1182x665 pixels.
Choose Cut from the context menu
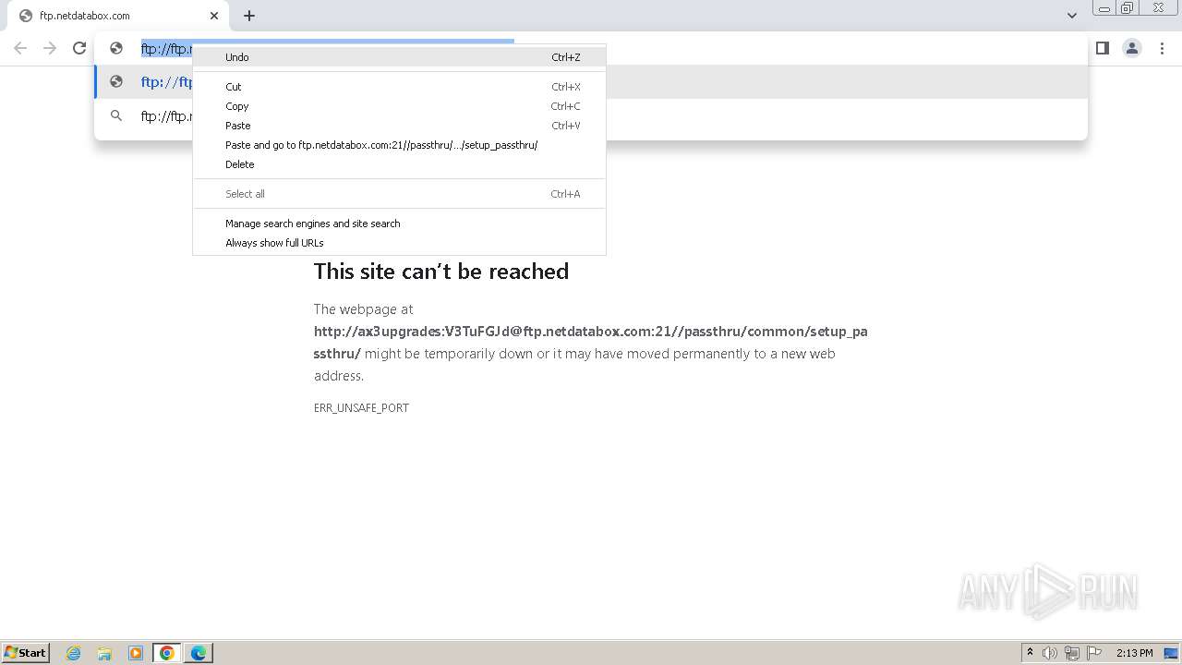[399, 87]
